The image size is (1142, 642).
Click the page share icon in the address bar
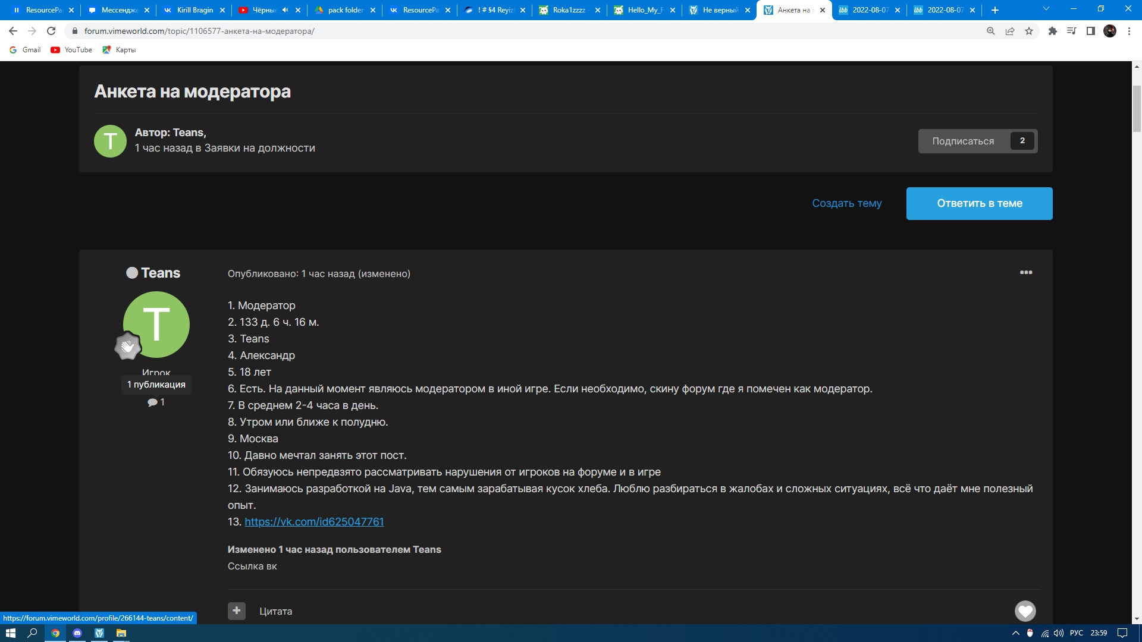pyautogui.click(x=1010, y=31)
